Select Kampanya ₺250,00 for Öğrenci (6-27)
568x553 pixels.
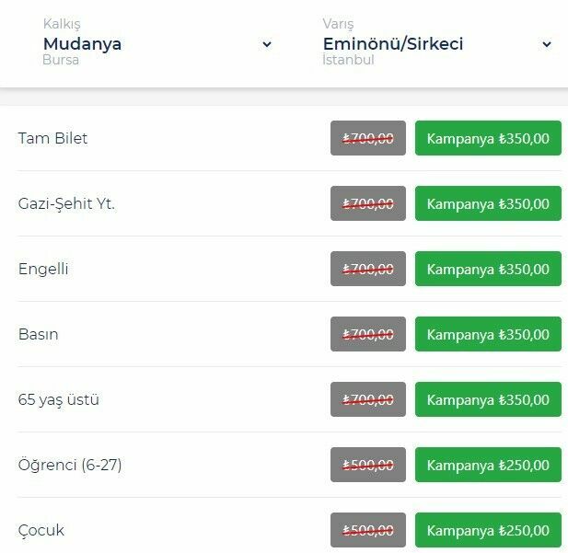(488, 466)
